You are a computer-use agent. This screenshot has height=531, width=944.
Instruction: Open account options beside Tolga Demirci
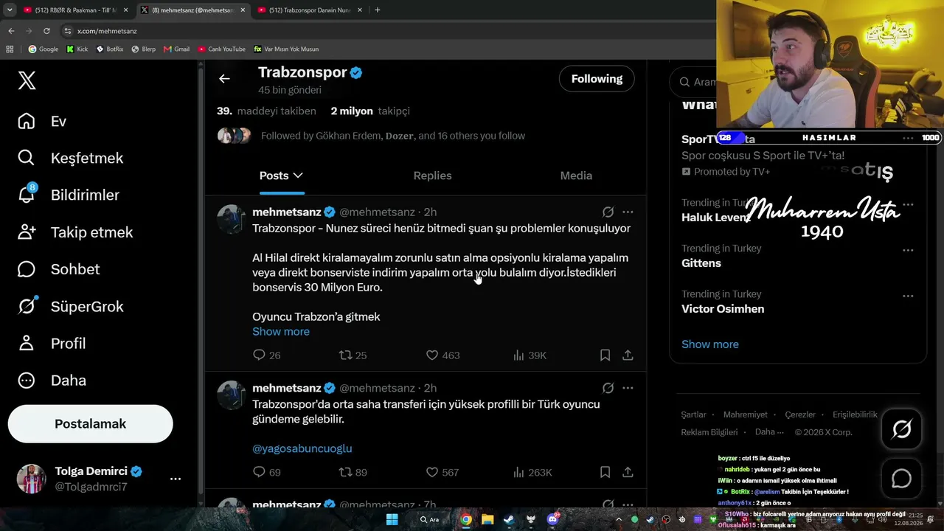point(176,479)
